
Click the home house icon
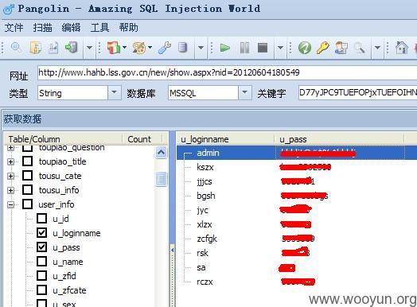[402, 48]
